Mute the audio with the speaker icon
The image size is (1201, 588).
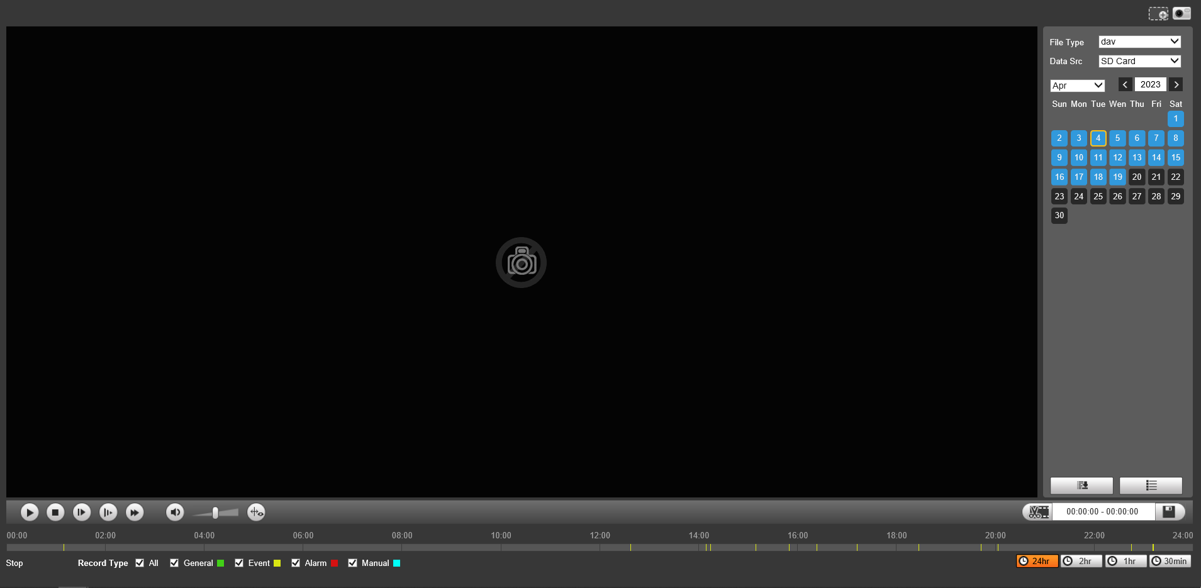click(x=175, y=513)
